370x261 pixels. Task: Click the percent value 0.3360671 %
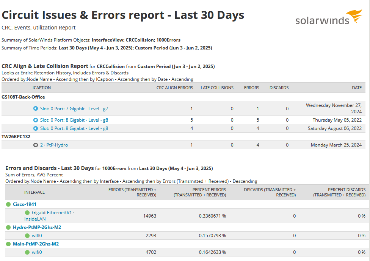[212, 216]
